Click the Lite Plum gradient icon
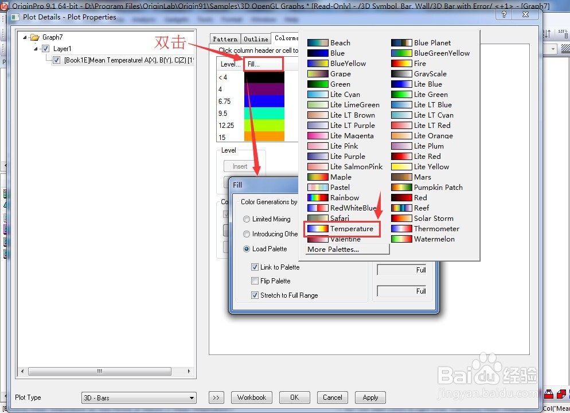Image resolution: width=570 pixels, height=413 pixels. point(401,146)
